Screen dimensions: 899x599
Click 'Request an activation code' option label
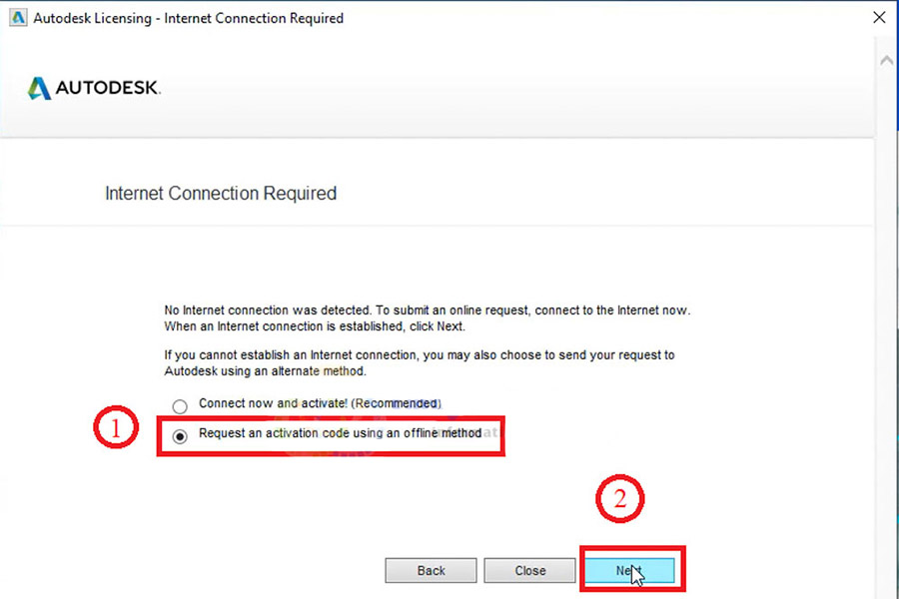tap(340, 433)
